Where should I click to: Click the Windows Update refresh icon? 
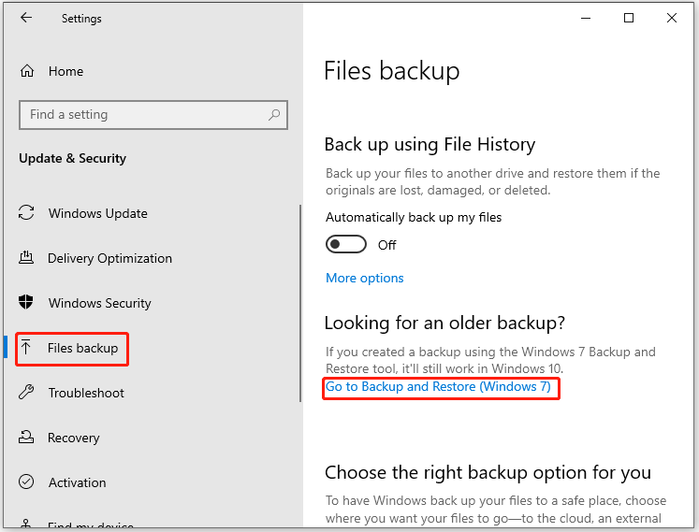(x=27, y=213)
